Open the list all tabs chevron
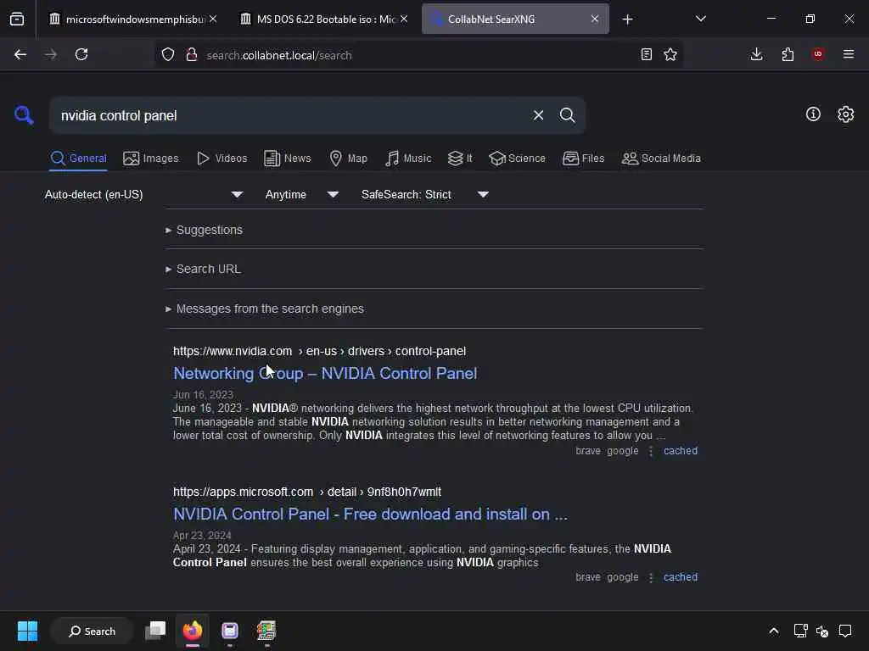 coord(700,19)
